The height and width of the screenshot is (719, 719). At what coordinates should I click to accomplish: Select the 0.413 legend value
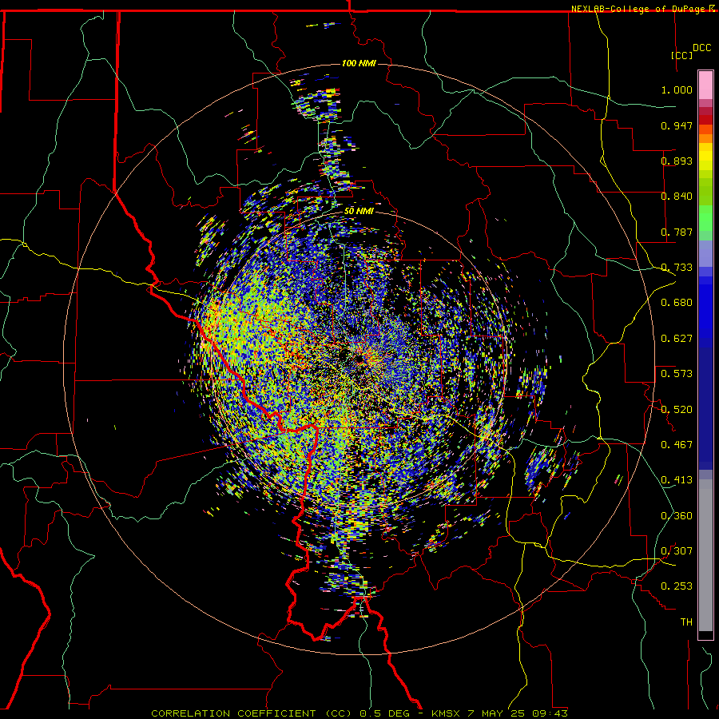(677, 480)
